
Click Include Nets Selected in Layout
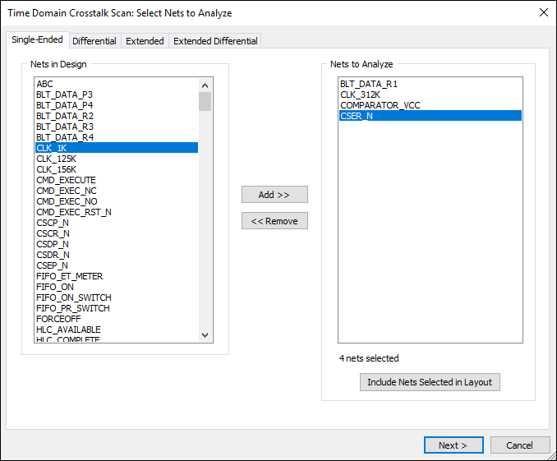click(430, 382)
